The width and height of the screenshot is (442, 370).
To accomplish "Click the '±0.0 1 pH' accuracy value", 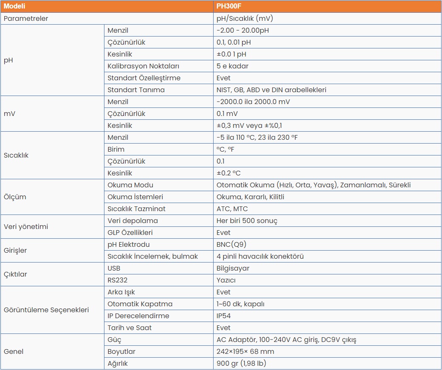I will point(231,54).
